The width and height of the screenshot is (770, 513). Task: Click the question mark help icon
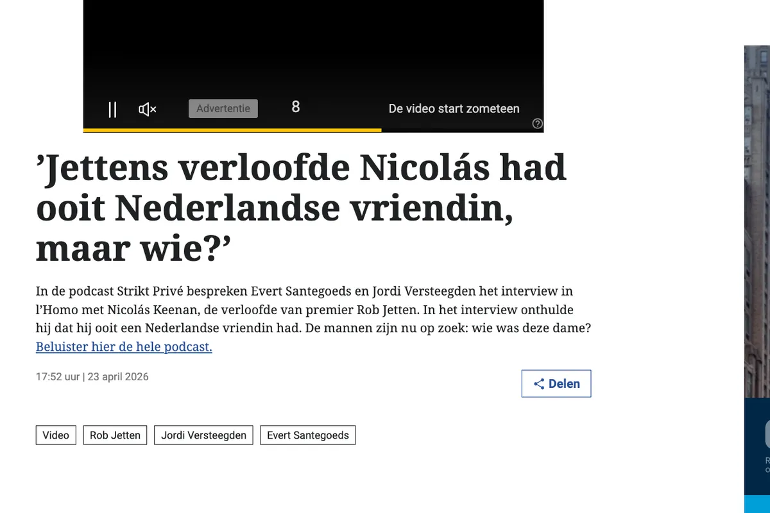538,124
